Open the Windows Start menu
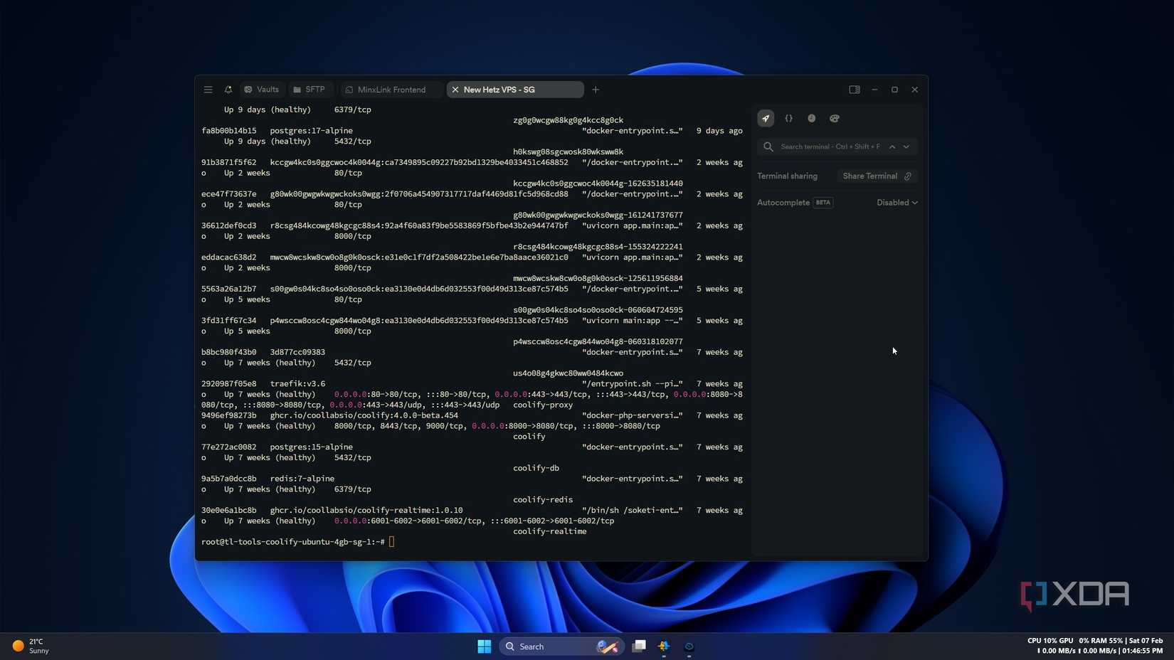The width and height of the screenshot is (1174, 660). click(x=485, y=646)
